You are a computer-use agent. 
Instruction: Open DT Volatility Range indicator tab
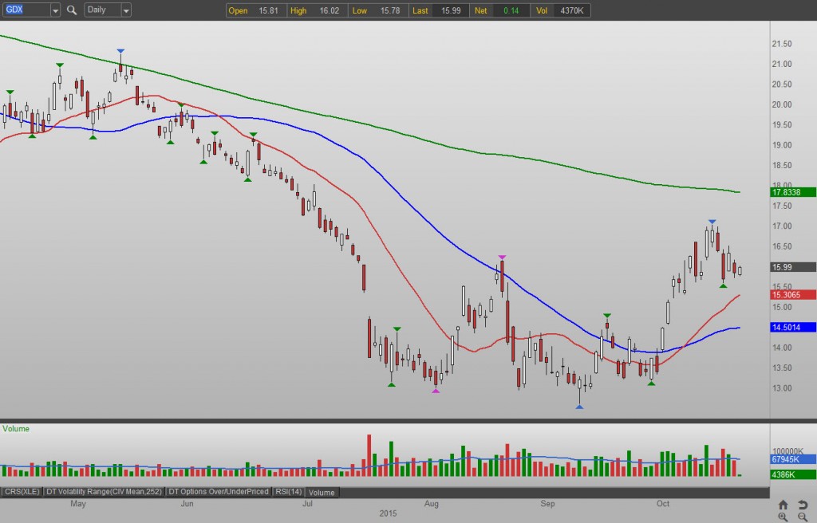tap(104, 492)
